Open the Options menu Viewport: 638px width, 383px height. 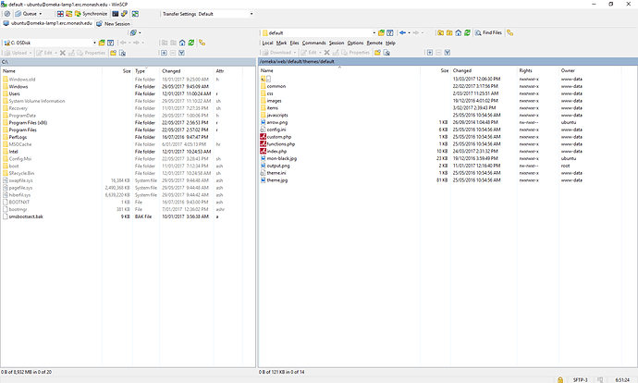coord(355,43)
